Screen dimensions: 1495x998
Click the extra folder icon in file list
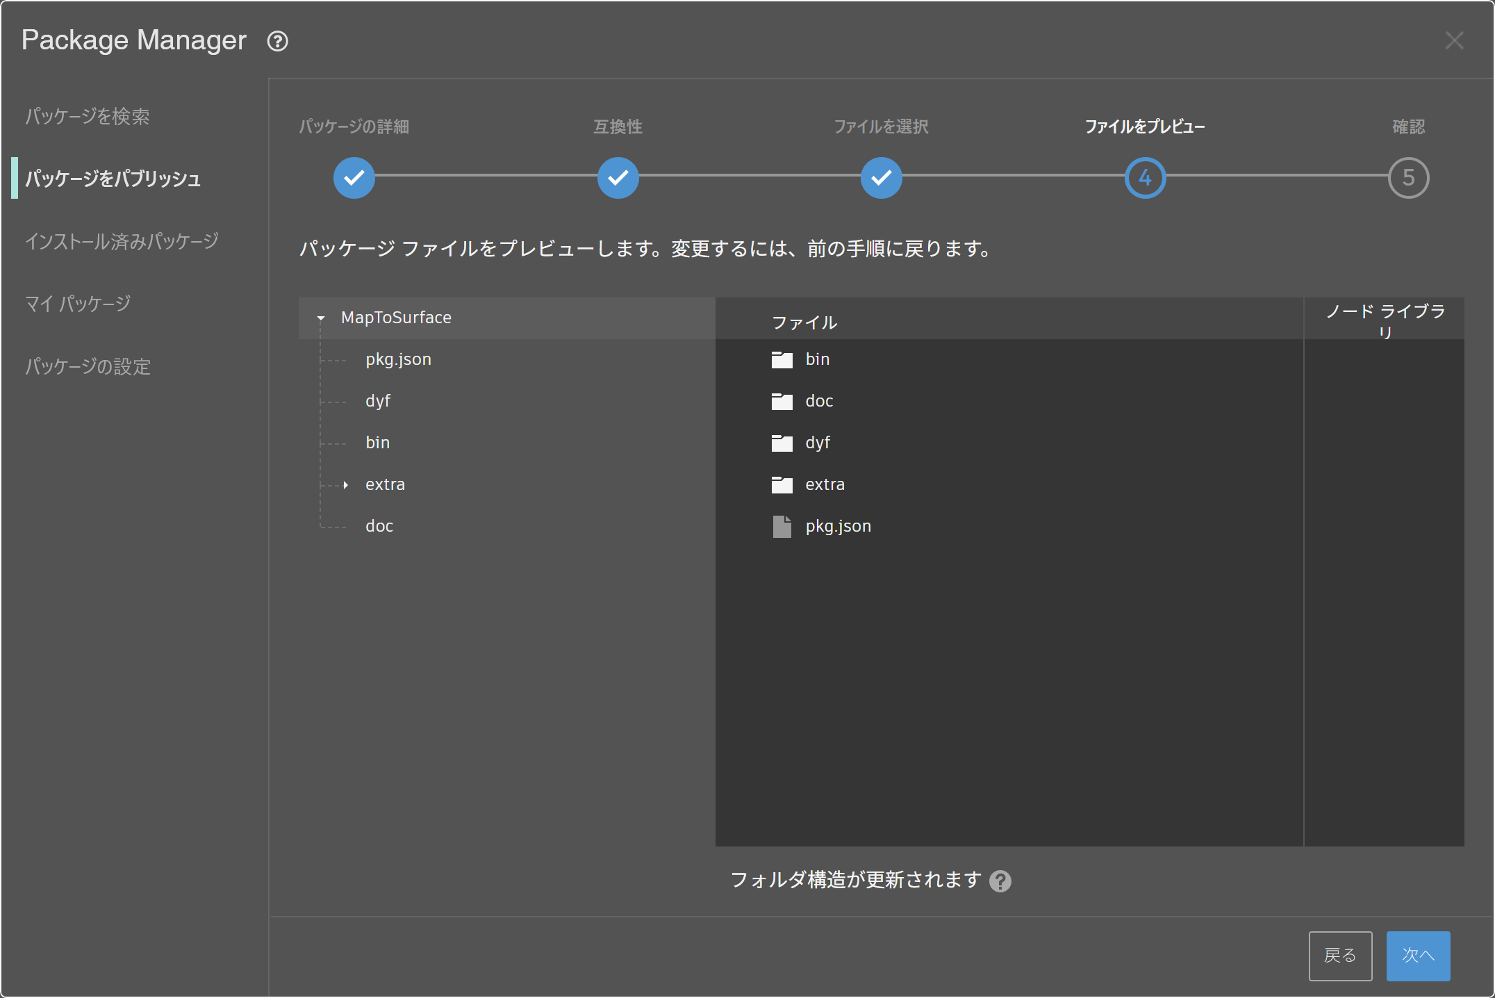(x=782, y=484)
